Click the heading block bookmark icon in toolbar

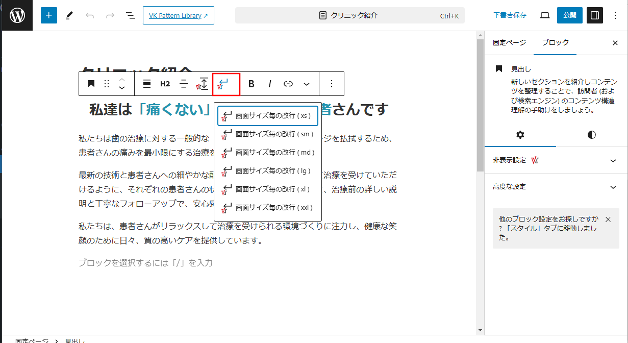point(91,84)
